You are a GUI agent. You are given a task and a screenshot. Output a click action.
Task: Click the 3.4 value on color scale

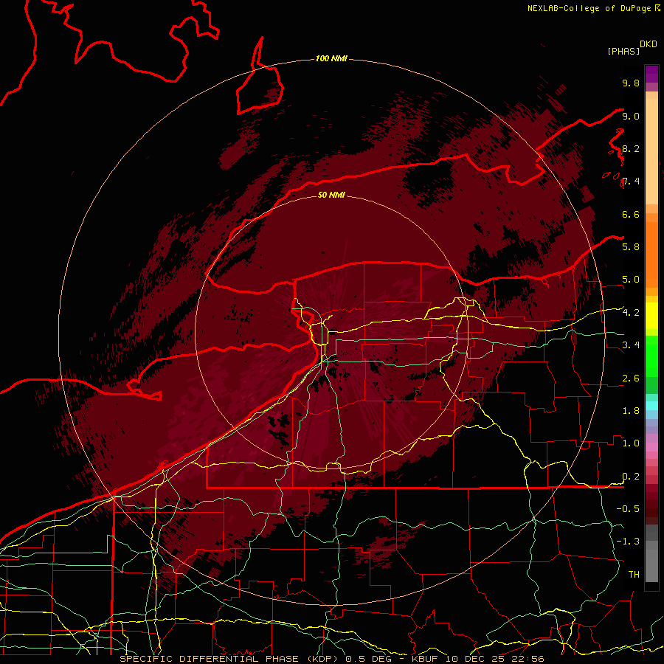pyautogui.click(x=631, y=345)
